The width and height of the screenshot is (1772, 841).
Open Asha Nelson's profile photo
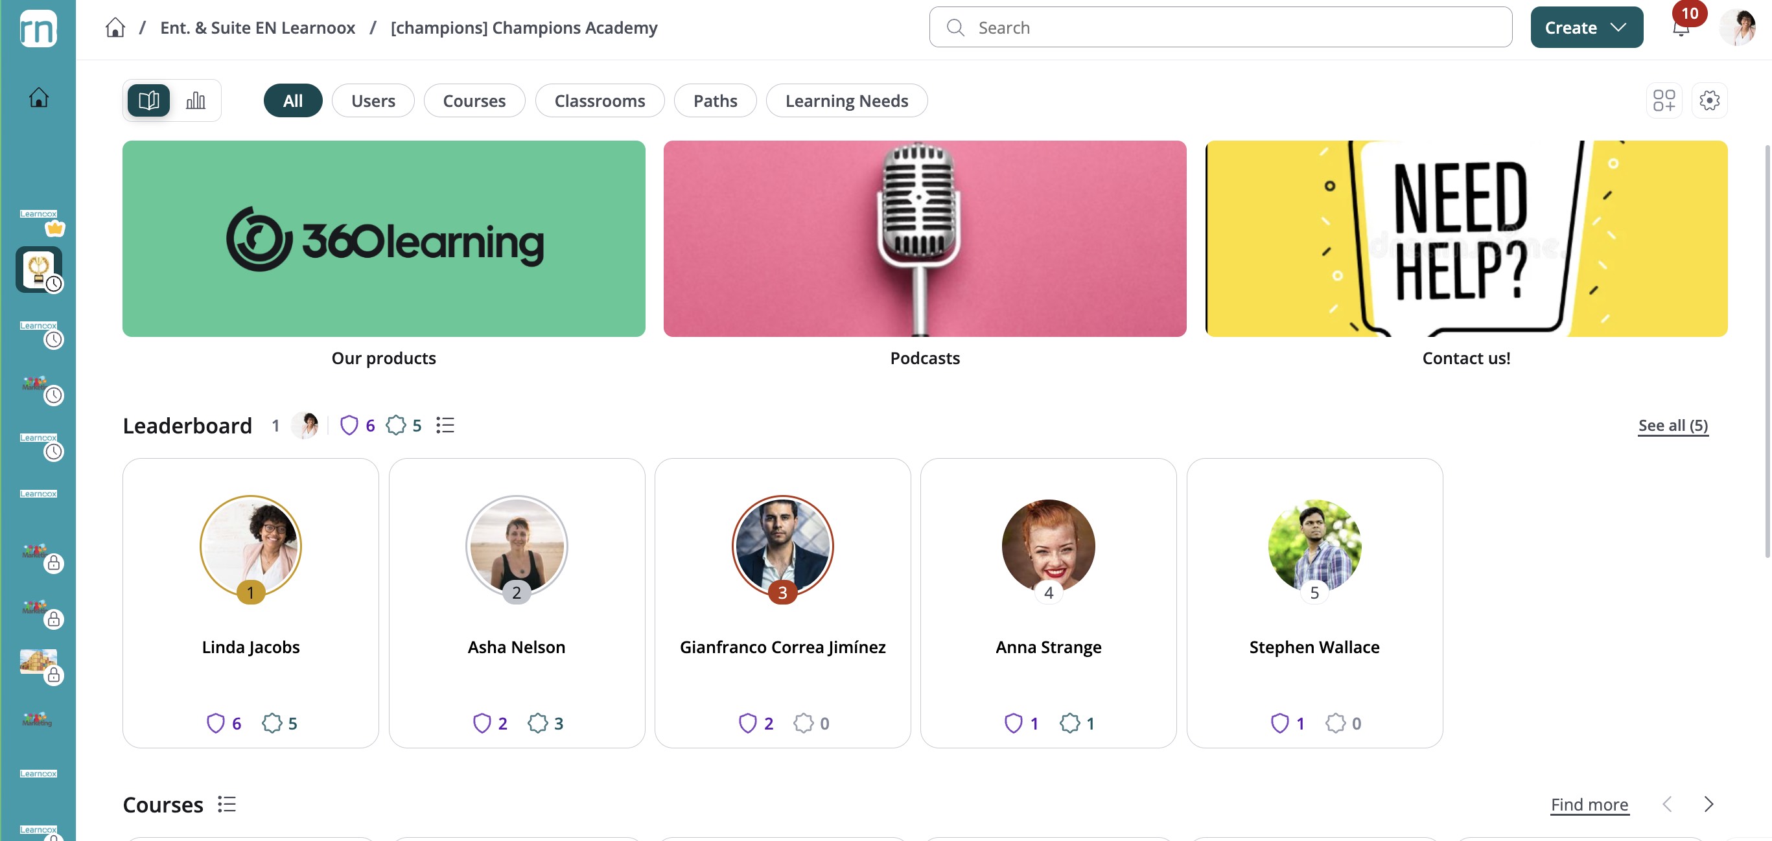click(x=516, y=546)
